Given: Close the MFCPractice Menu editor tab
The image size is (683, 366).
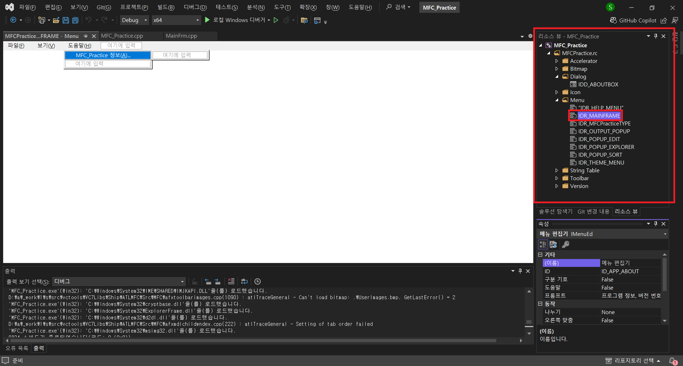Looking at the screenshot, I should 94,36.
